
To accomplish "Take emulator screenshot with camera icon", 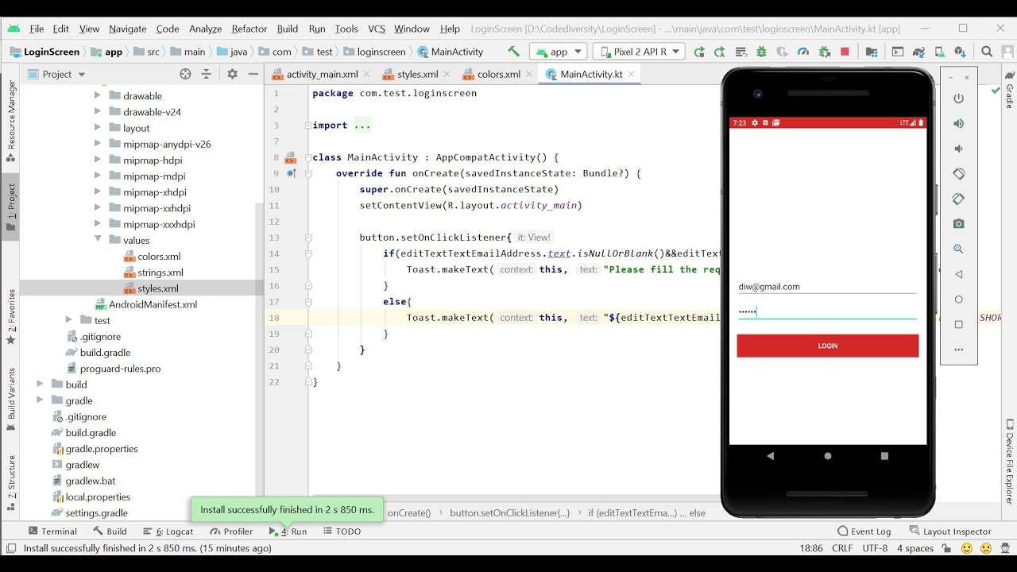I will pos(959,224).
